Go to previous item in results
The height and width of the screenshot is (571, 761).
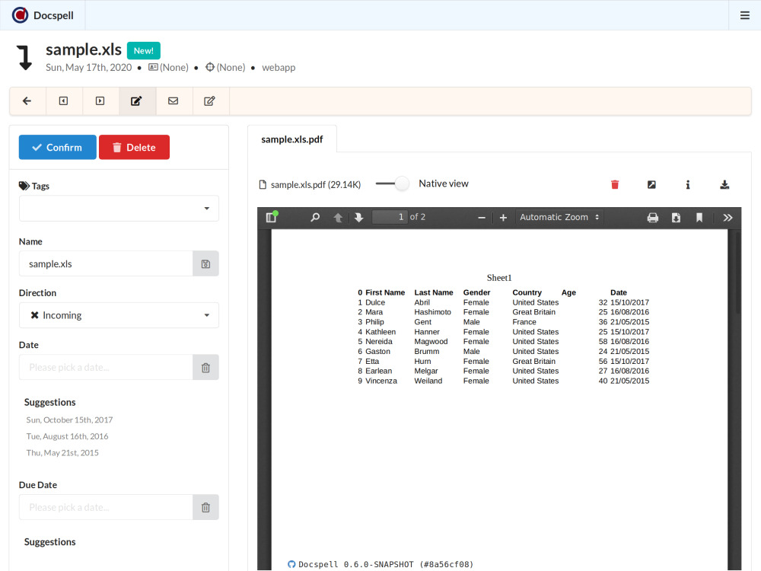click(x=64, y=101)
